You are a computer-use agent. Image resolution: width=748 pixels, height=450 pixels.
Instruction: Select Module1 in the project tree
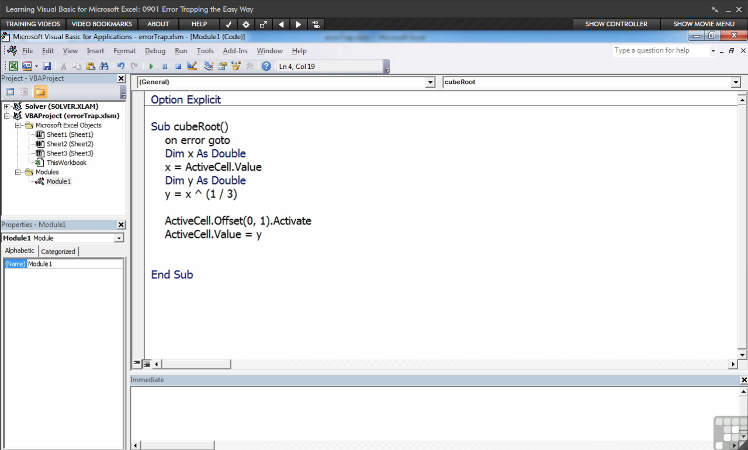point(58,181)
